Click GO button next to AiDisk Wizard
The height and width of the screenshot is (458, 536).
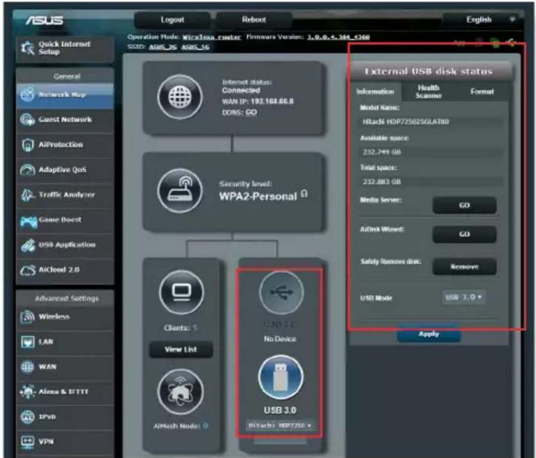coord(464,235)
